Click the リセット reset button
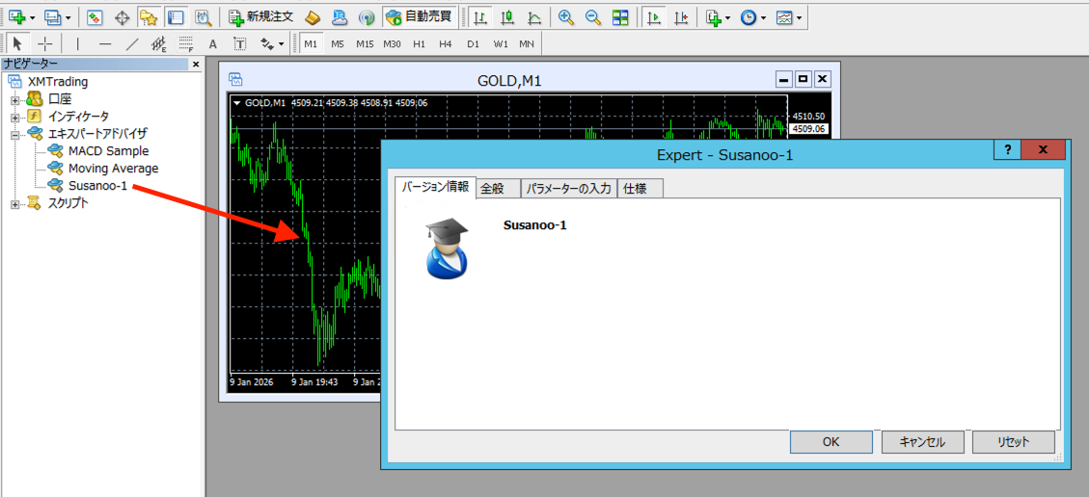 click(x=1013, y=442)
